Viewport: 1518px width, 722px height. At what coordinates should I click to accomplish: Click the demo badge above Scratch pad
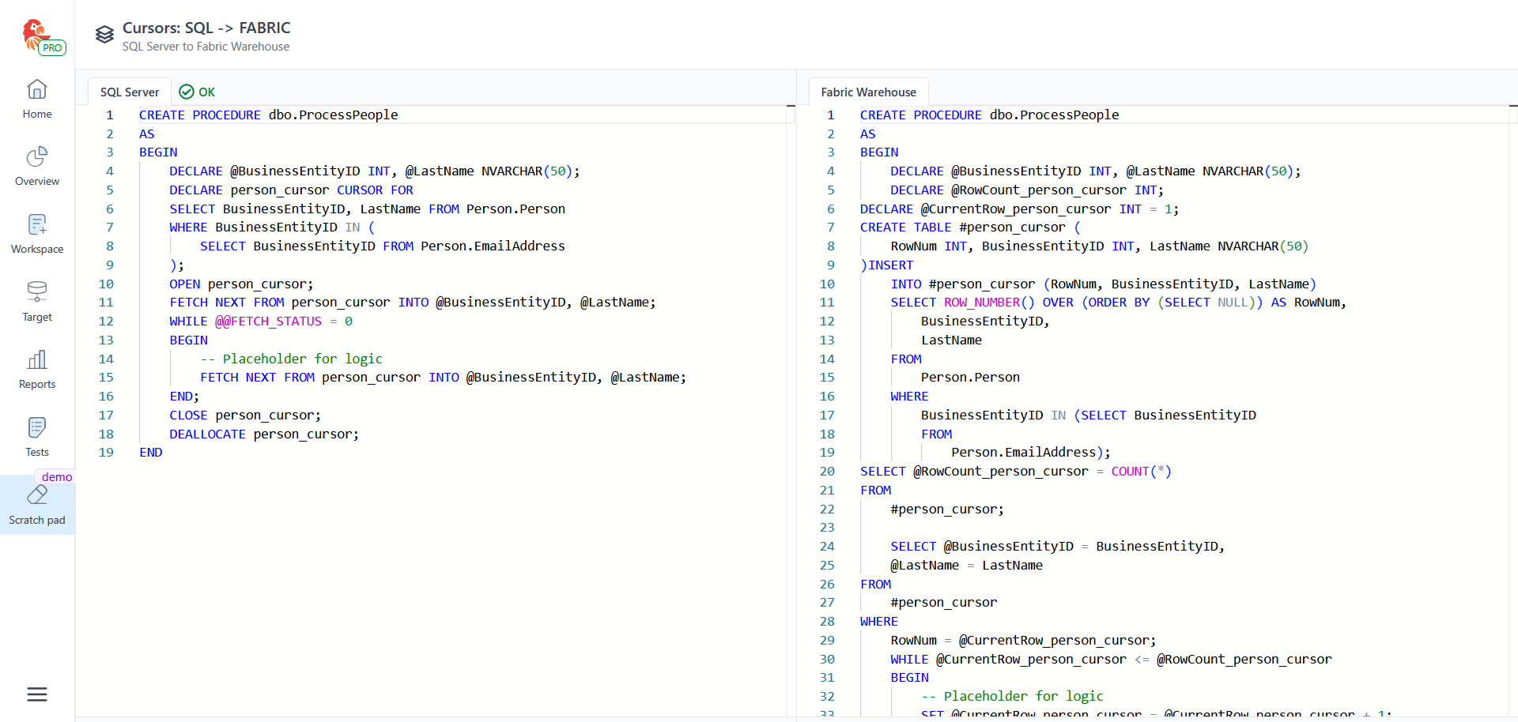tap(57, 477)
